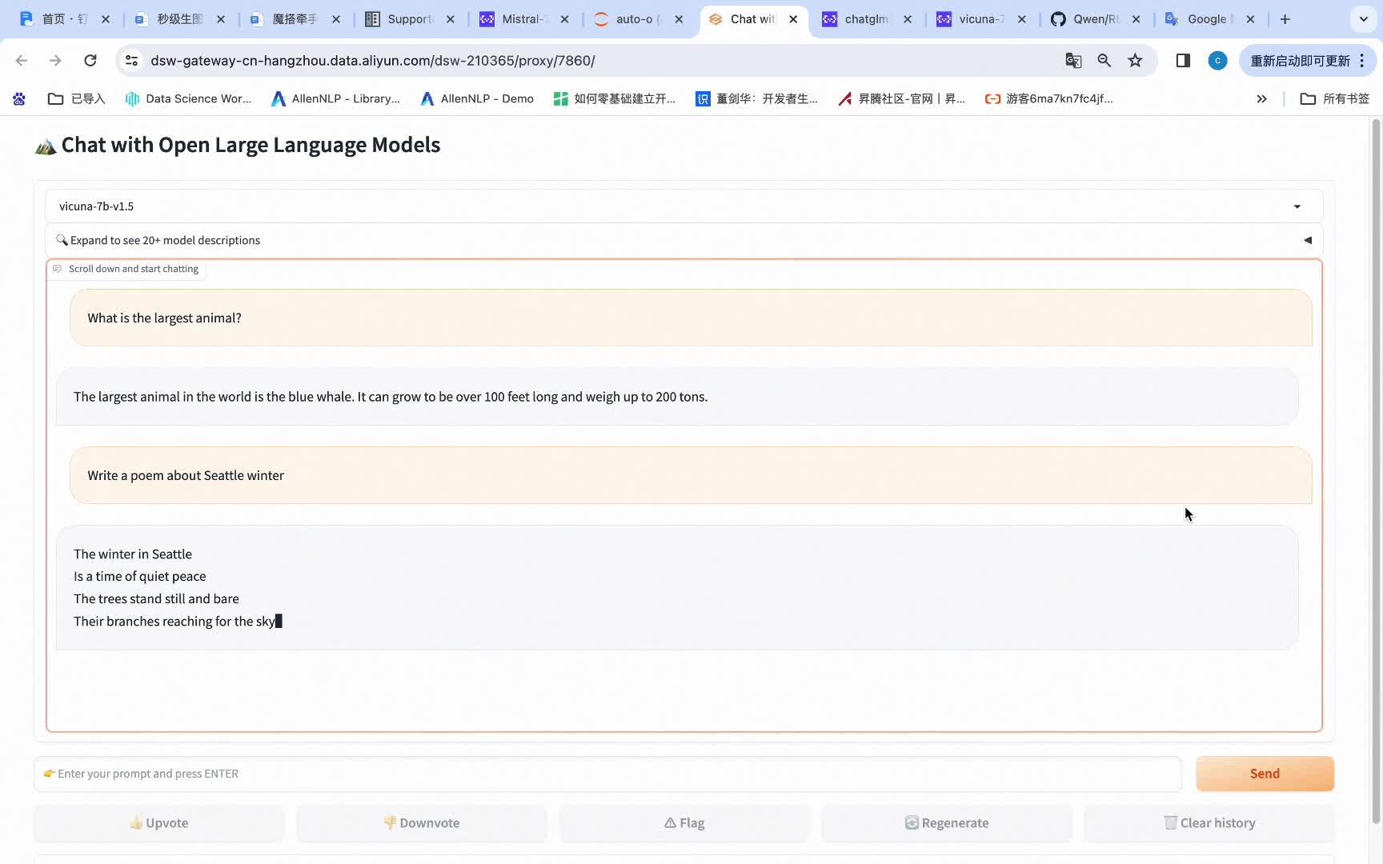Open the tab search chevron at top right
The width and height of the screenshot is (1383, 864).
click(1363, 18)
